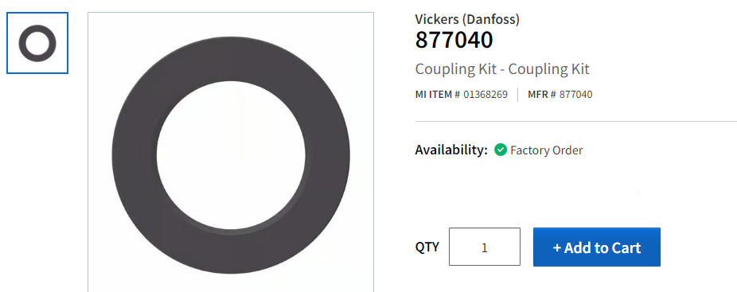Click the MFR # label
This screenshot has width=737, height=292.
click(x=542, y=95)
